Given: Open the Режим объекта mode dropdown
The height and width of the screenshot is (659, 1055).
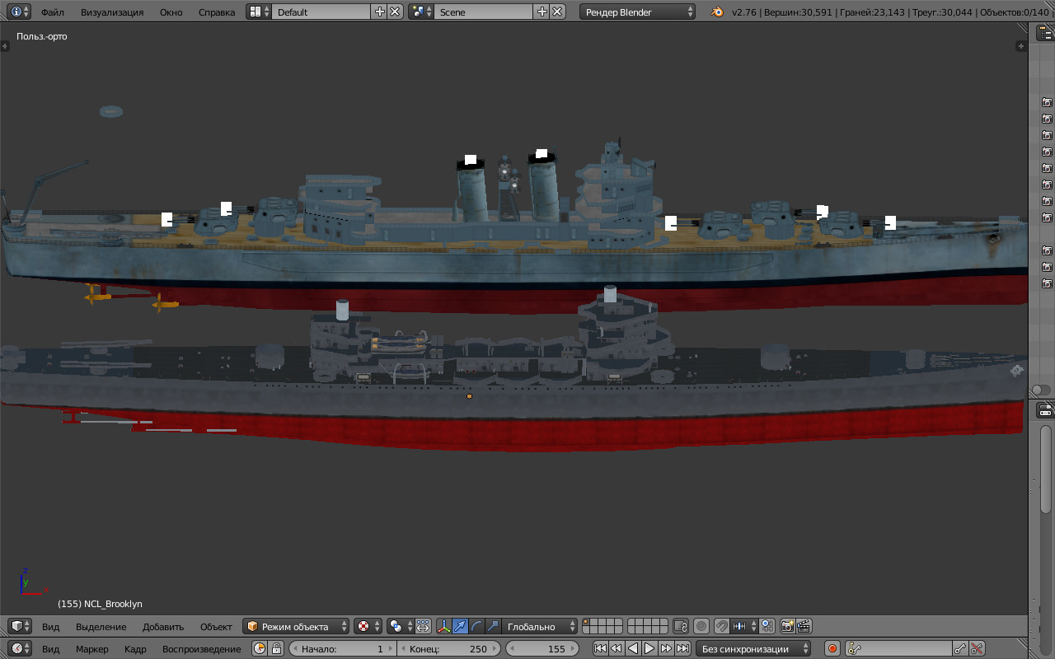Looking at the screenshot, I should pyautogui.click(x=297, y=626).
